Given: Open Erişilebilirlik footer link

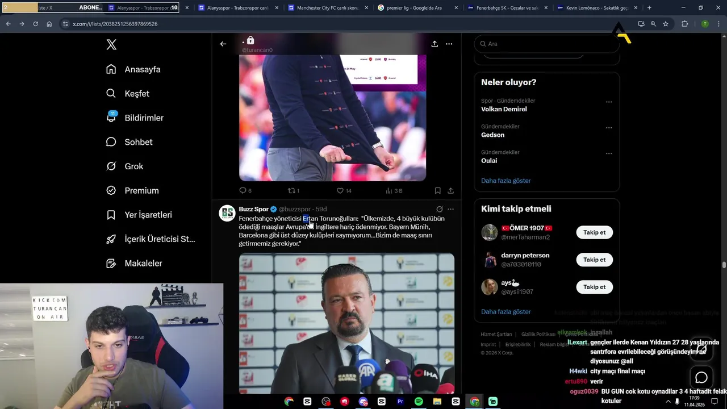Looking at the screenshot, I should point(517,345).
